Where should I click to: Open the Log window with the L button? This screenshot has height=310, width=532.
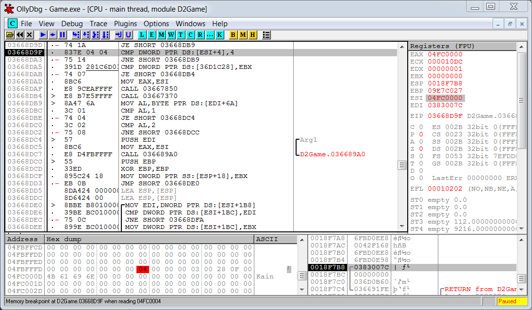[142, 35]
